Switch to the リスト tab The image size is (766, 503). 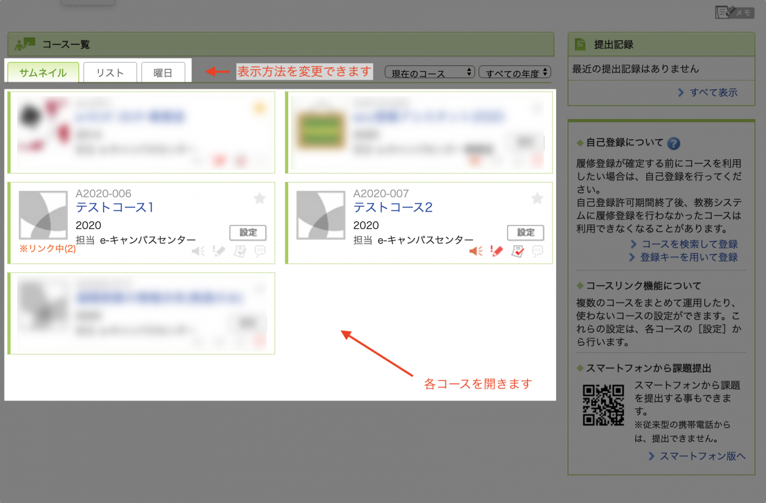(x=110, y=72)
